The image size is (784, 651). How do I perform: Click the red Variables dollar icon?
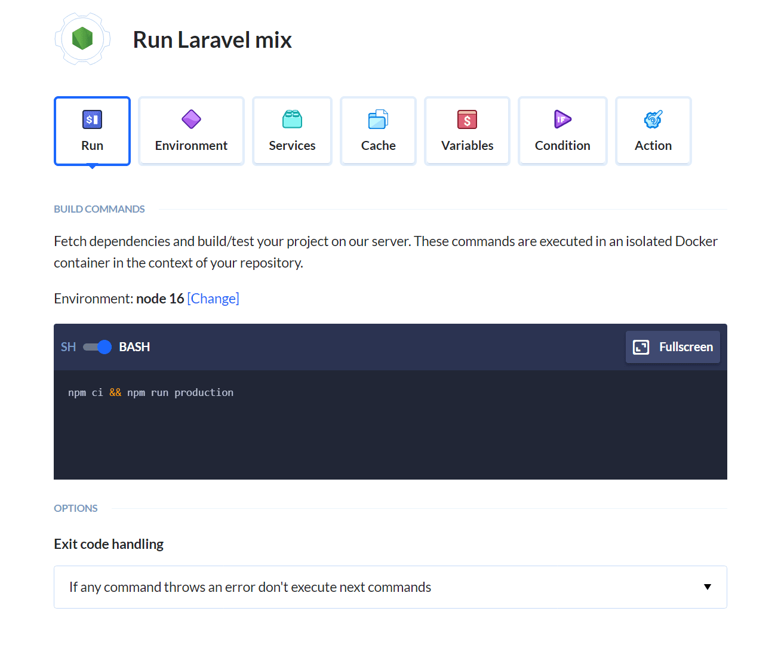coord(467,119)
